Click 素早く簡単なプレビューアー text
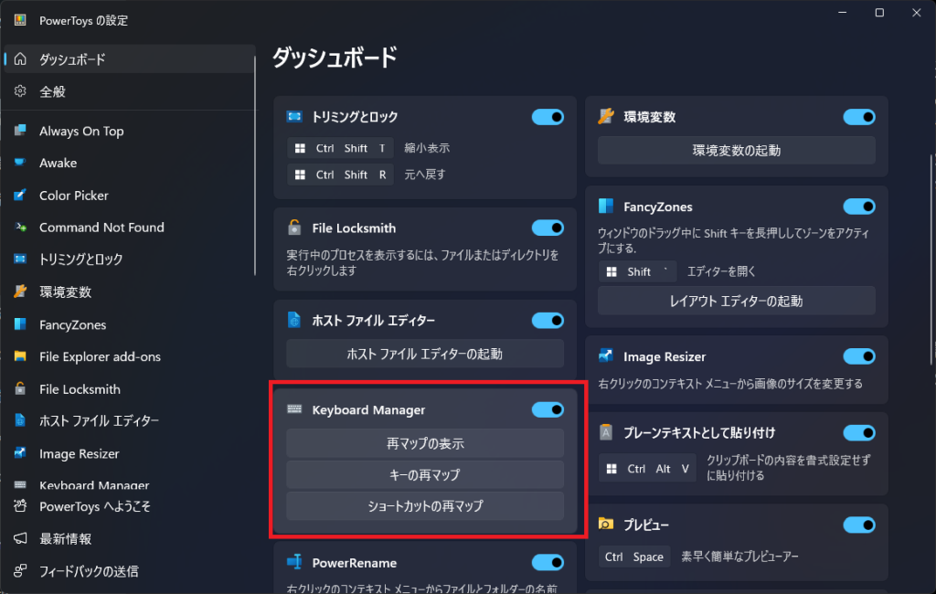936x594 pixels. 739,557
